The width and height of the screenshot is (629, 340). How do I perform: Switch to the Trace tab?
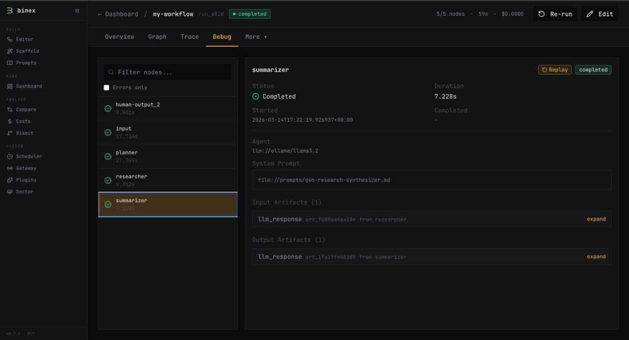tap(190, 37)
